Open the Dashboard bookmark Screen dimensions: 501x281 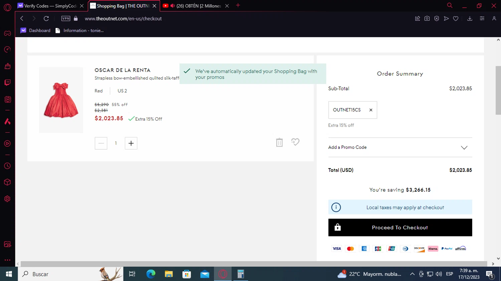tap(35, 30)
